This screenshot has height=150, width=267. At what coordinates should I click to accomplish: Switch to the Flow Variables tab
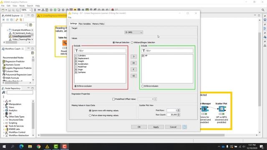85,24
